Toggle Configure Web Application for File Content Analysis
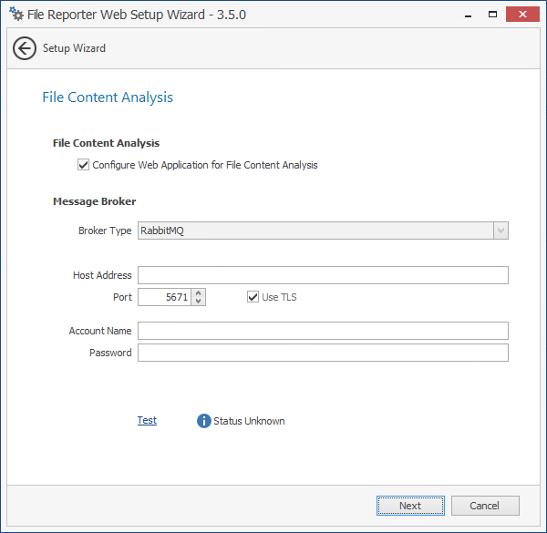 coord(84,165)
